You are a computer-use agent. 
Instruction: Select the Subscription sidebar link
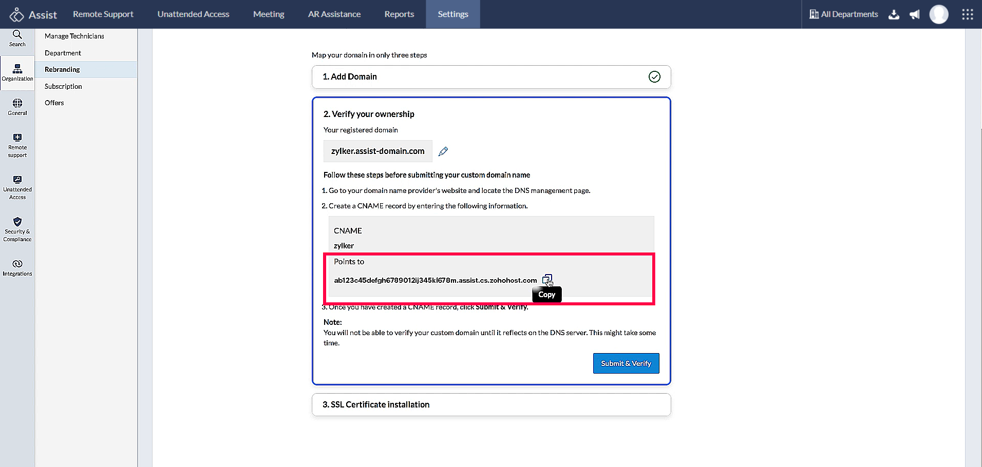(x=63, y=86)
